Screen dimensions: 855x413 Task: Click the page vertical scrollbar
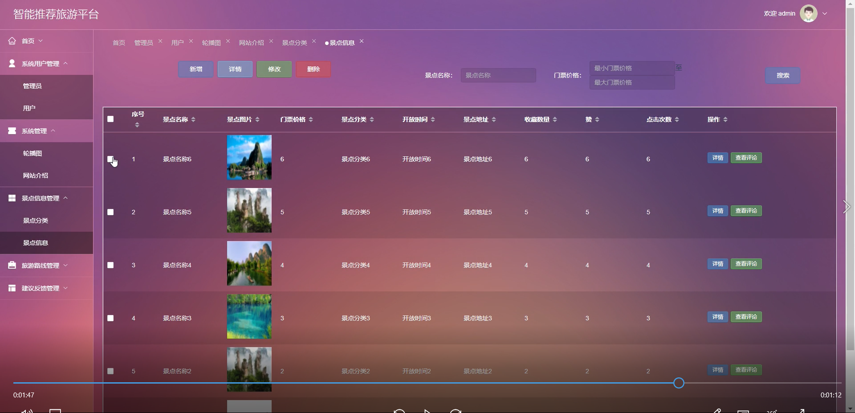(850, 178)
